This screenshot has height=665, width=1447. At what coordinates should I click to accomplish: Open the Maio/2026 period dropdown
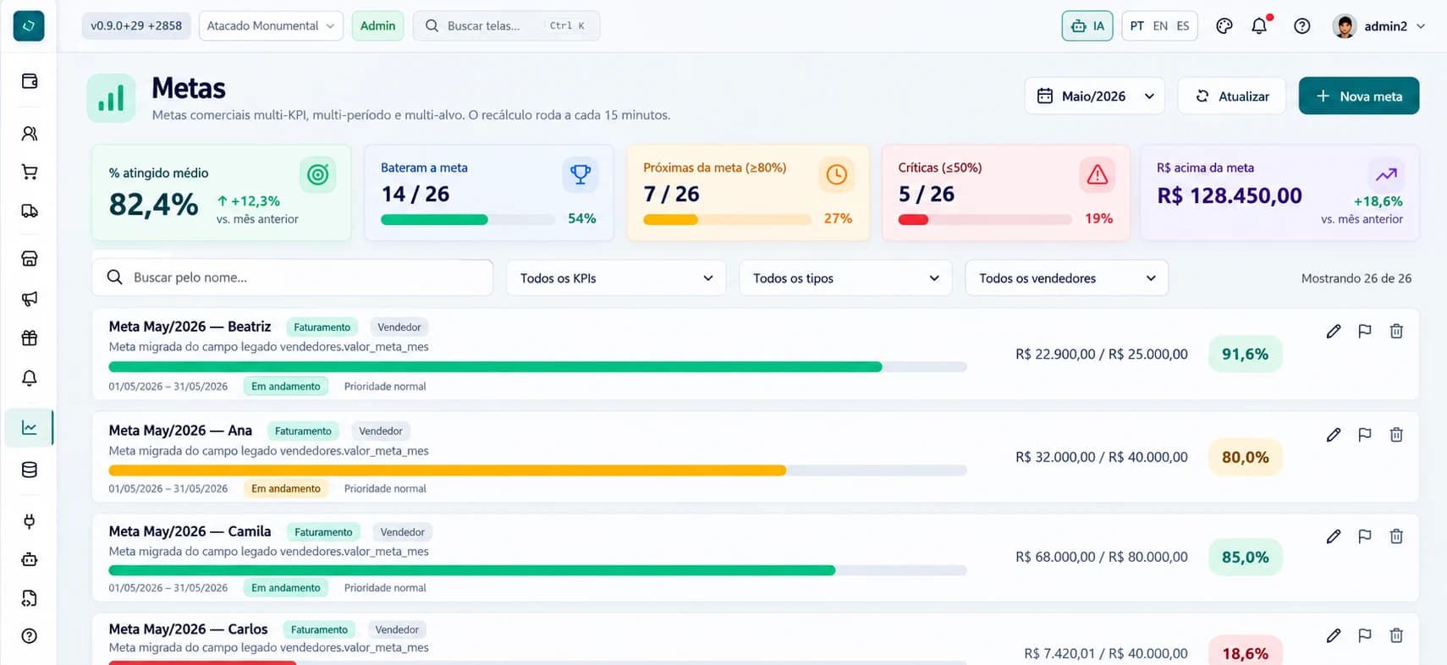tap(1095, 96)
